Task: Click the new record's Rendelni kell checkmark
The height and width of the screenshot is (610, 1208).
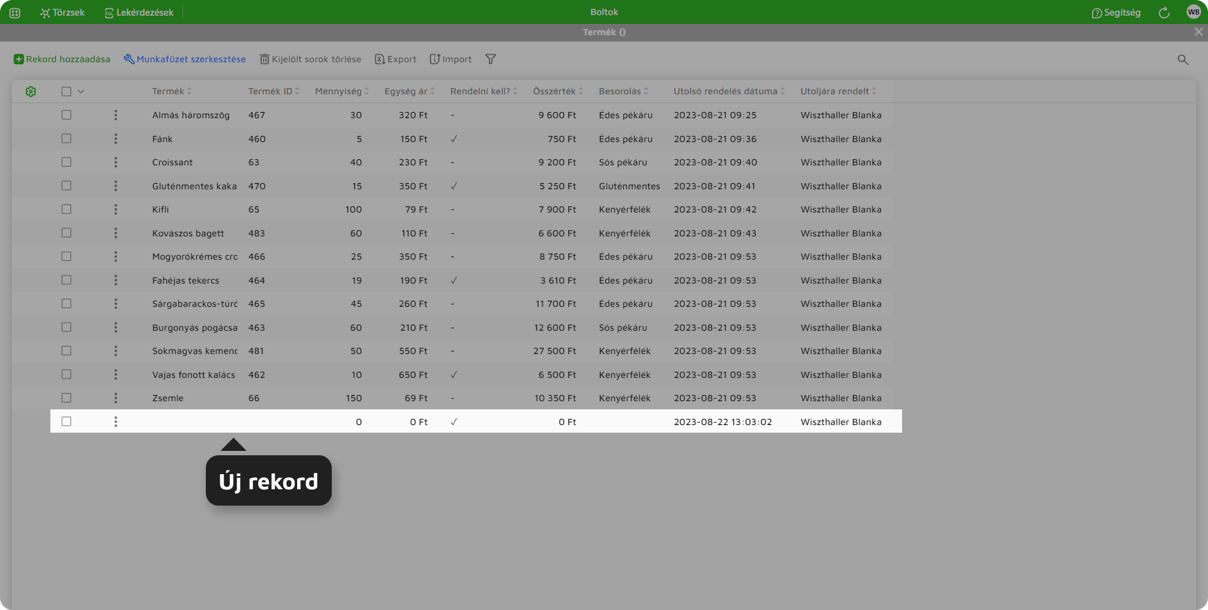Action: [x=454, y=422]
